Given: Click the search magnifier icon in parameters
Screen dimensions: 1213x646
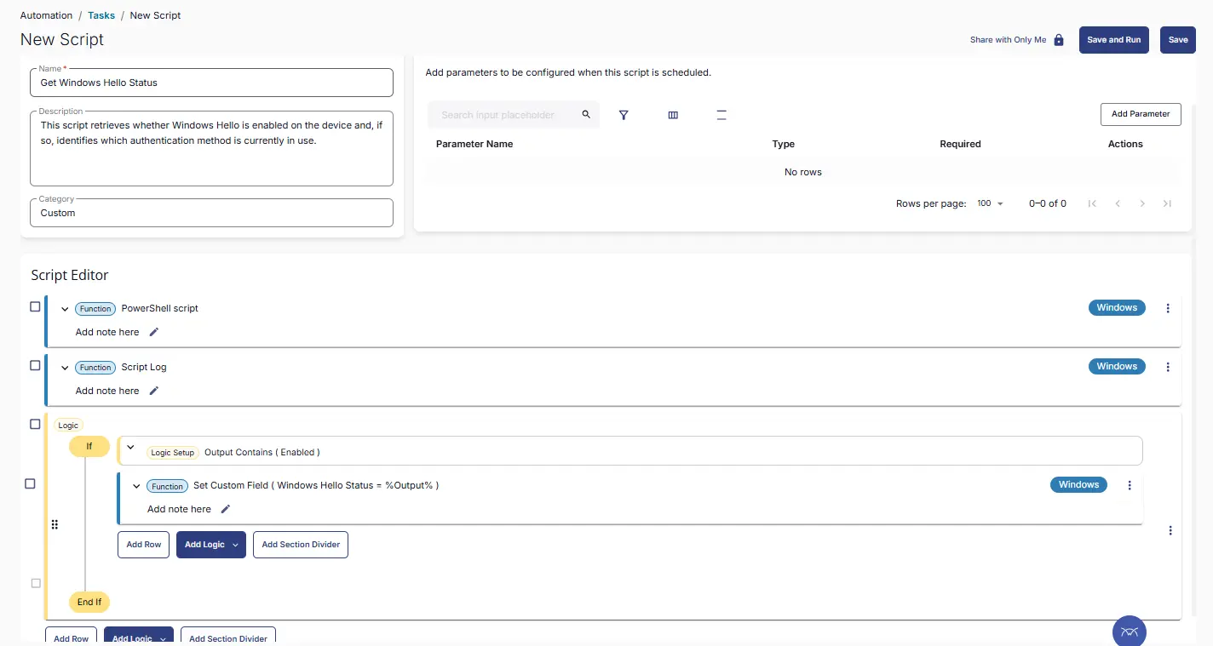Looking at the screenshot, I should click(x=586, y=115).
